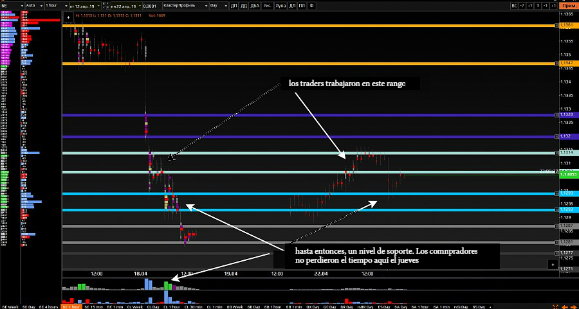Click the ВС button in top right
The image size is (579, 309).
(x=513, y=5)
